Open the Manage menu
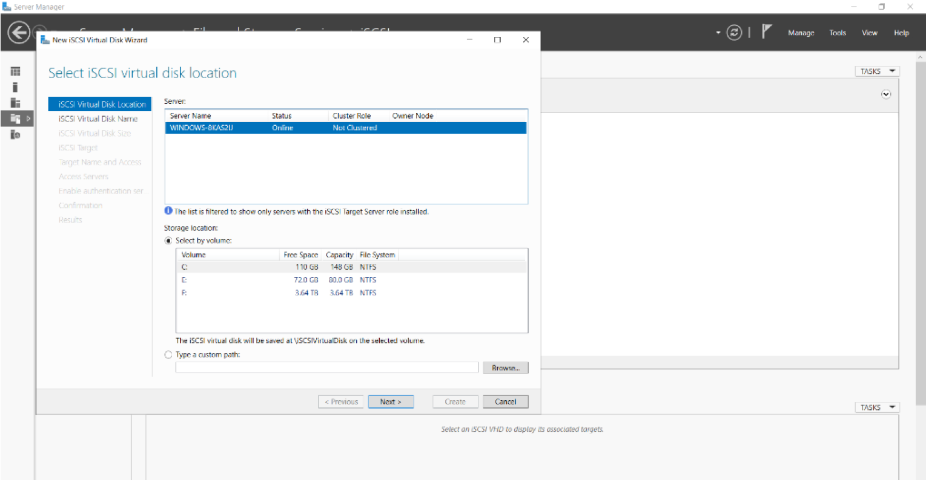This screenshot has height=480, width=926. pos(801,33)
